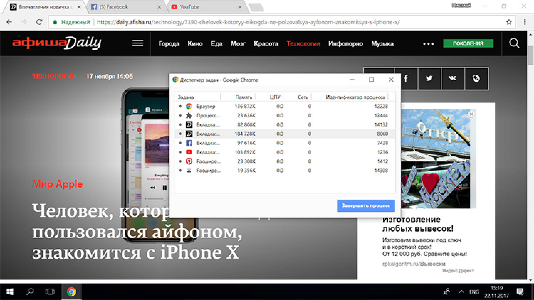Screen dimensions: 534x300
Task: Bookmark this page with the star icon
Action: (x=509, y=22)
